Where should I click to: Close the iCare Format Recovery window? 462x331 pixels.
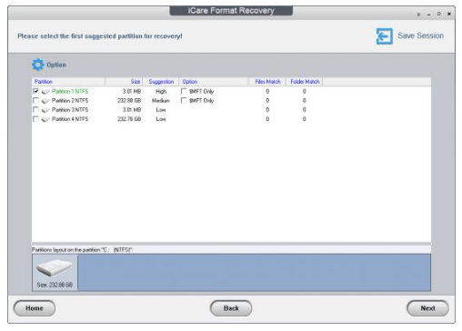tap(449, 14)
